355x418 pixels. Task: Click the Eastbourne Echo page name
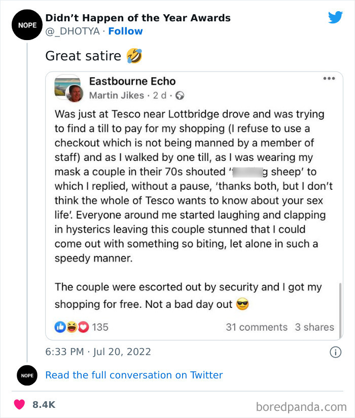tap(132, 81)
